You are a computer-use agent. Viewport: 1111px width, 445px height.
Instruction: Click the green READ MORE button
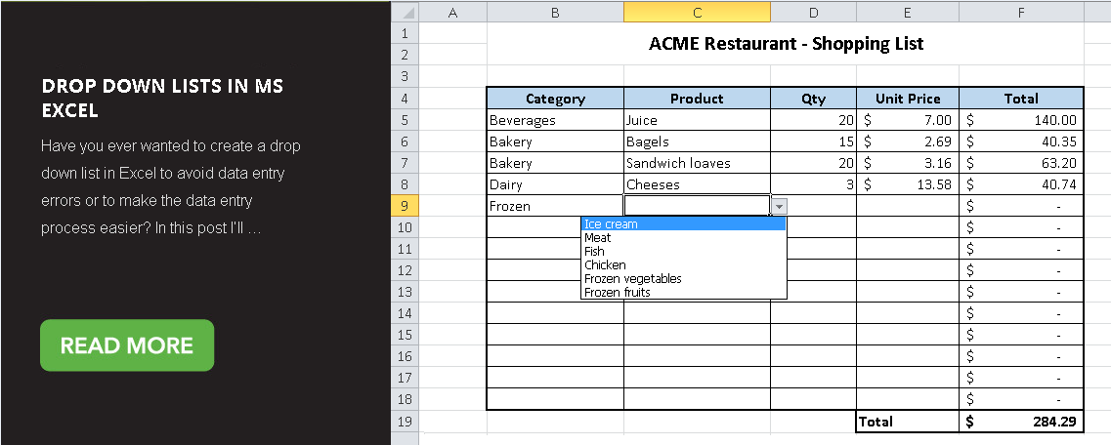(127, 345)
